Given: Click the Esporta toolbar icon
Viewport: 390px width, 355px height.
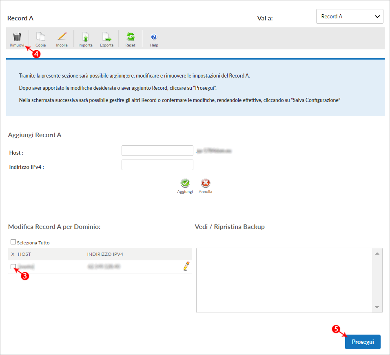Looking at the screenshot, I should (x=106, y=37).
